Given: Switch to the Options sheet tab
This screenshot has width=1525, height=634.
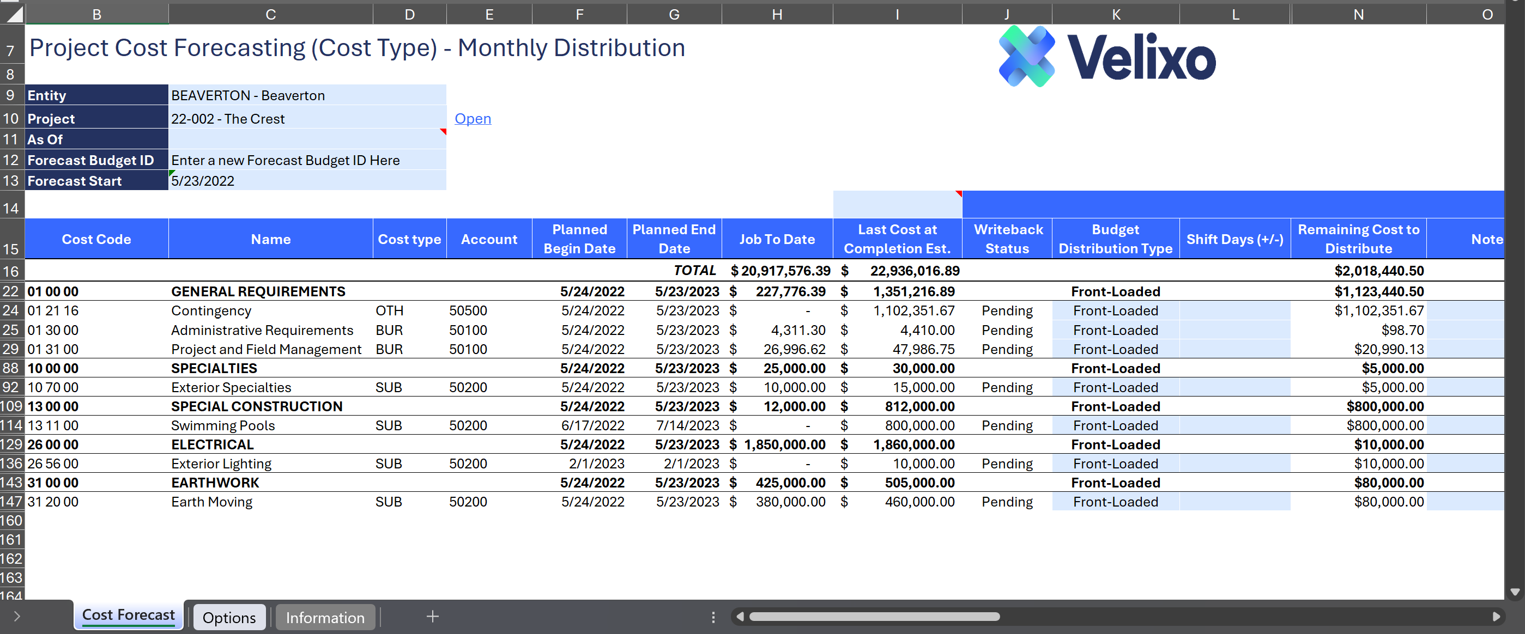Looking at the screenshot, I should pyautogui.click(x=229, y=618).
